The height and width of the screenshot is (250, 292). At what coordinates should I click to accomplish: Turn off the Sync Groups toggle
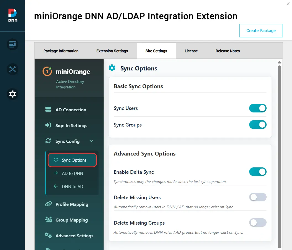pyautogui.click(x=258, y=125)
